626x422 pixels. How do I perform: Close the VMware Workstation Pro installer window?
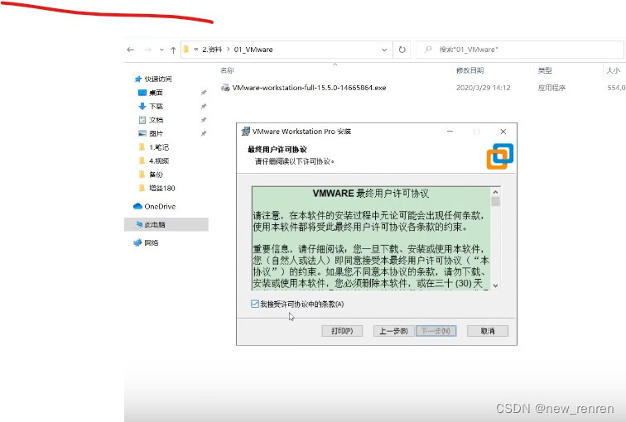tap(503, 132)
